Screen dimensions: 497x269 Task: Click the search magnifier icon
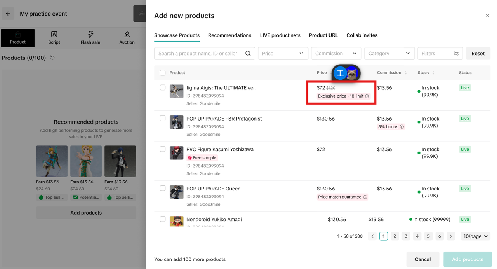(248, 54)
